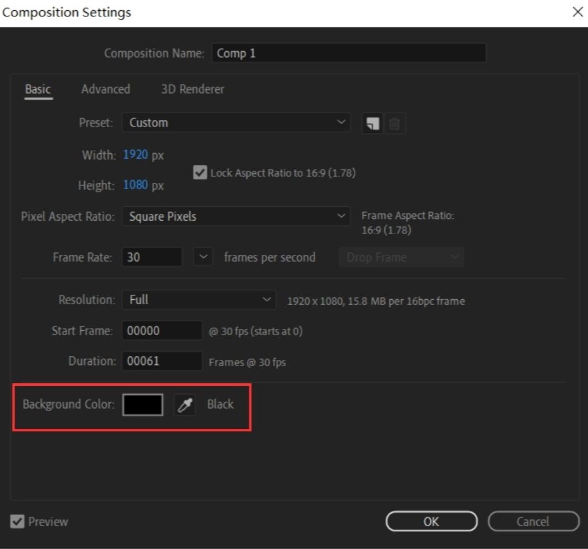The height and width of the screenshot is (549, 588).
Task: Close the Composition Settings dialog
Action: [x=577, y=12]
